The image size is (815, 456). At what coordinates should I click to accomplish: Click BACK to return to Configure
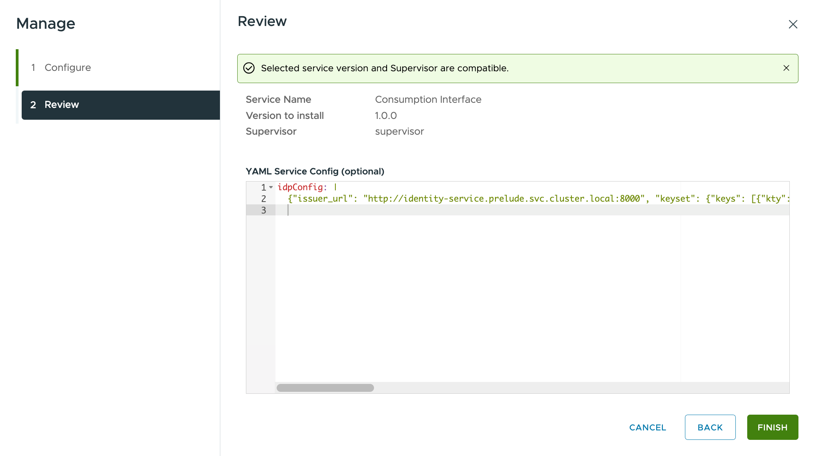[710, 426]
